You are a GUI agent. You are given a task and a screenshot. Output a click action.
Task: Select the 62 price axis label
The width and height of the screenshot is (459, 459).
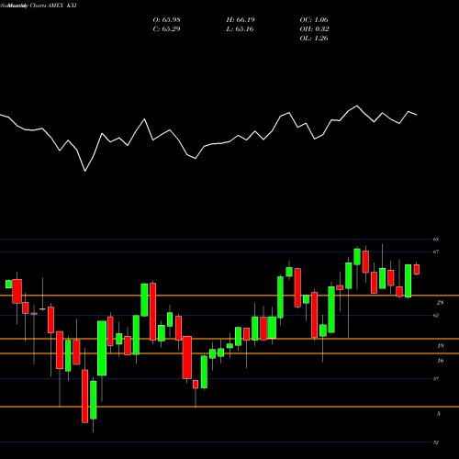(436, 315)
